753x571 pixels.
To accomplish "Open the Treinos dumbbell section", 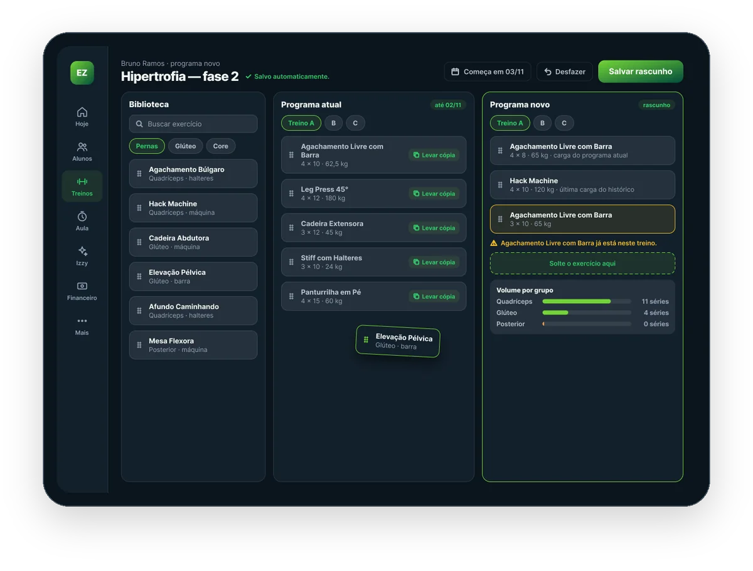I will click(x=82, y=186).
